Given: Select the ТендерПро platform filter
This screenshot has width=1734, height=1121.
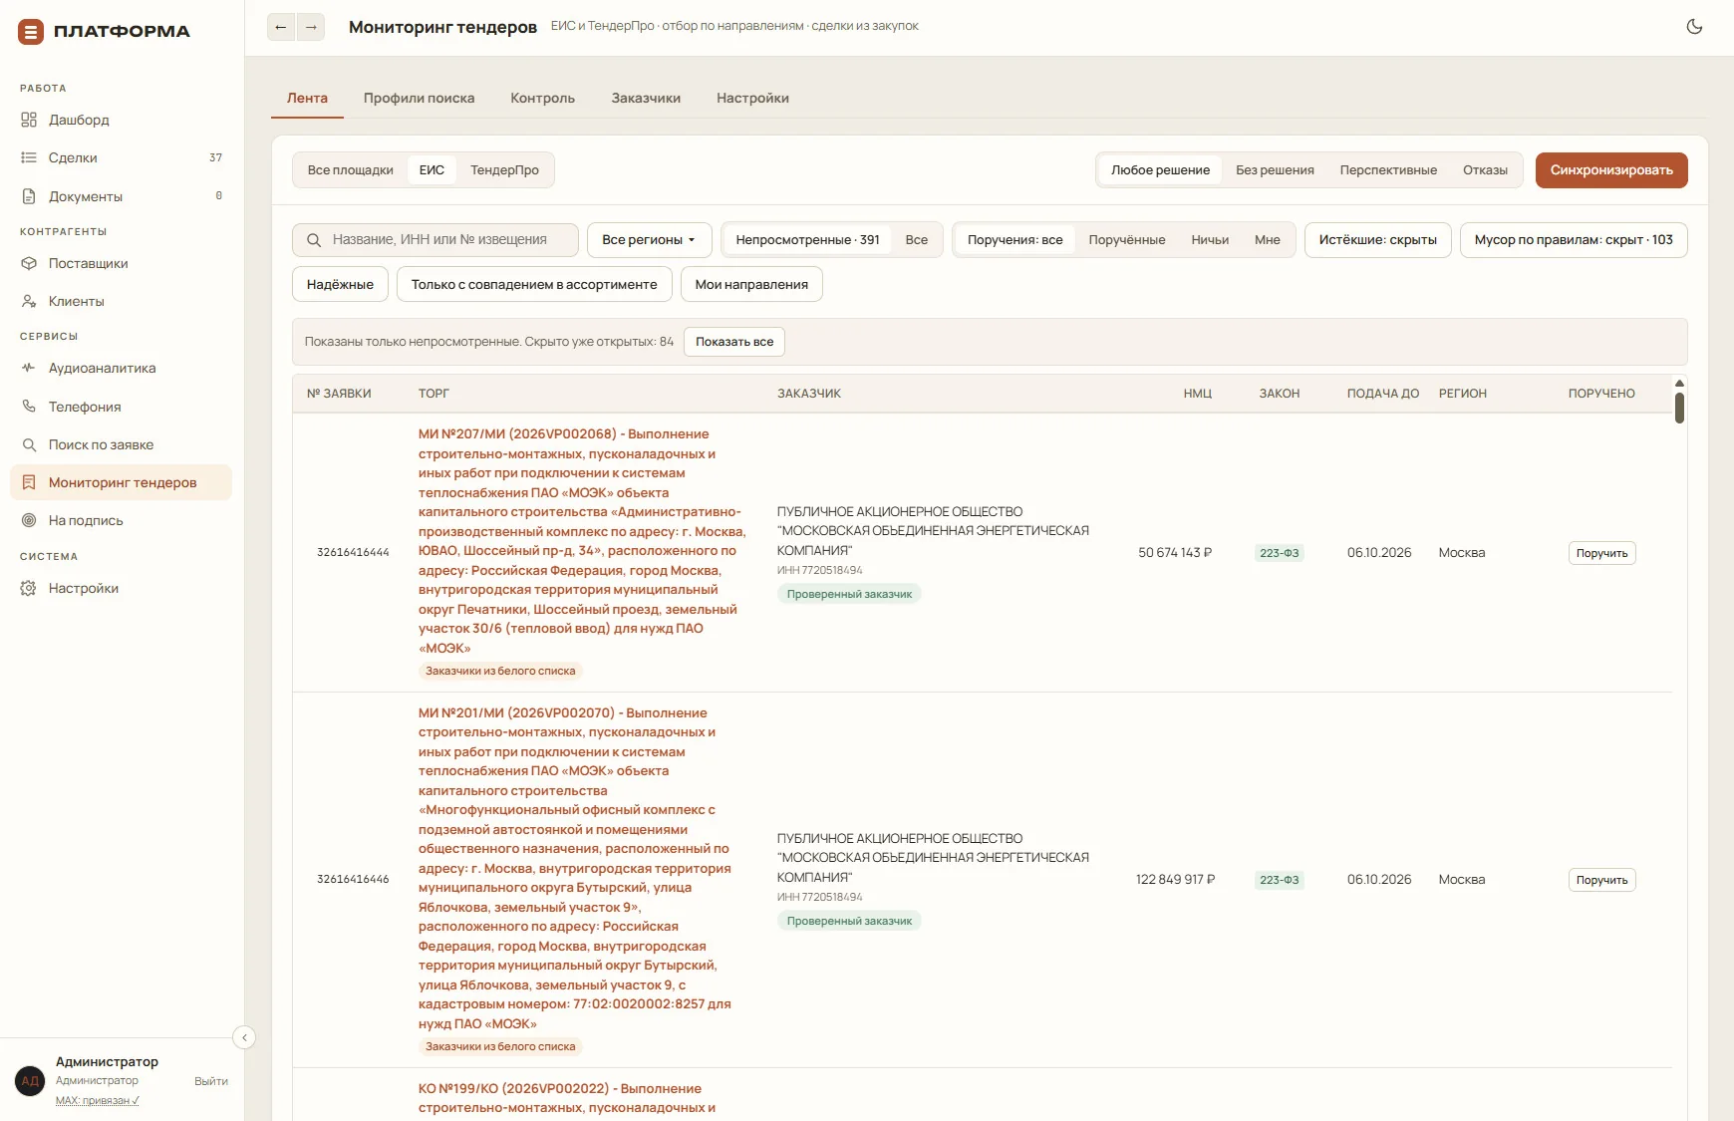Looking at the screenshot, I should pyautogui.click(x=504, y=170).
